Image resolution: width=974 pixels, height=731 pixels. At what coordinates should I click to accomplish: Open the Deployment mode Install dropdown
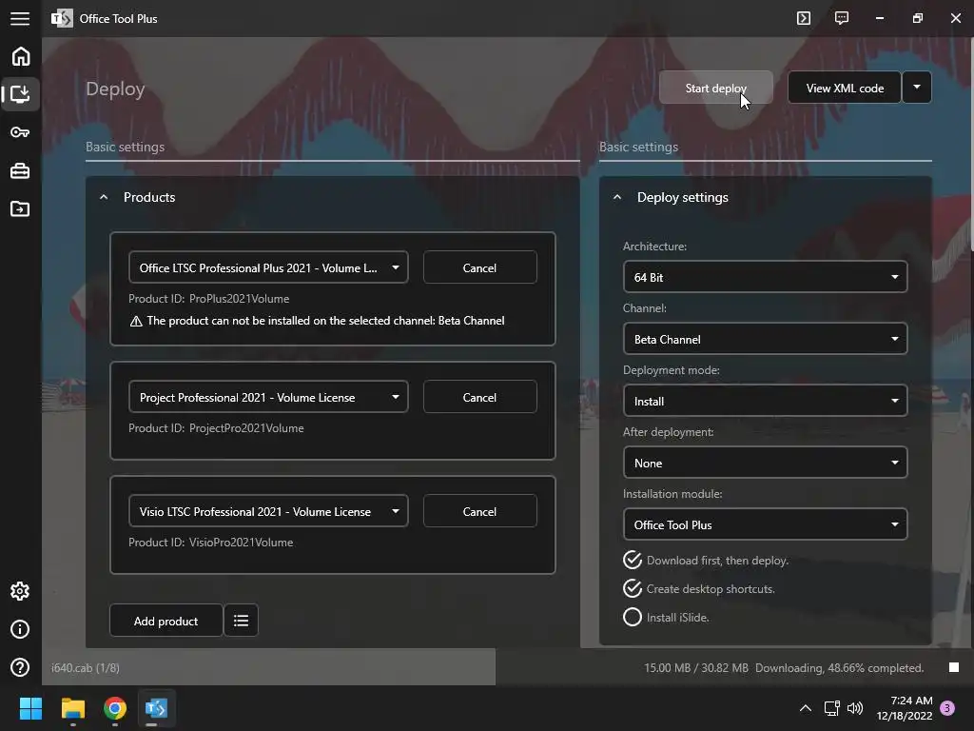point(766,401)
